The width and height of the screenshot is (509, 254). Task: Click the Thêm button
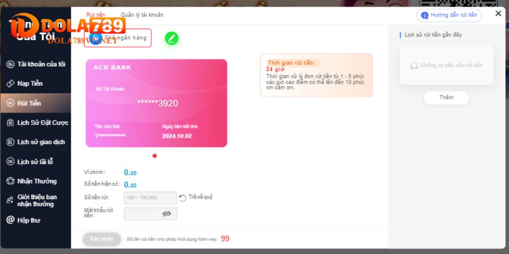tap(446, 98)
